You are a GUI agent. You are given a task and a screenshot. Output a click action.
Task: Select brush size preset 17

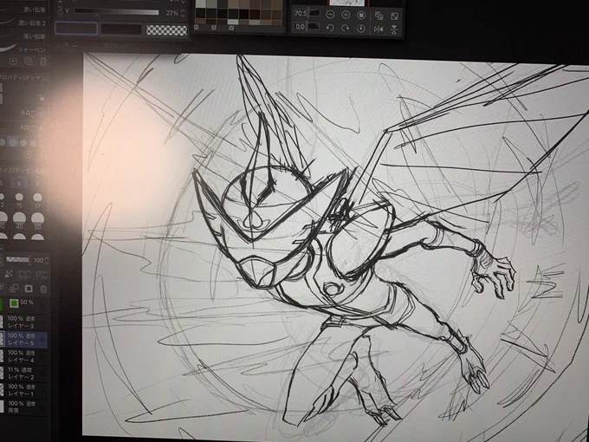[x=37, y=201]
